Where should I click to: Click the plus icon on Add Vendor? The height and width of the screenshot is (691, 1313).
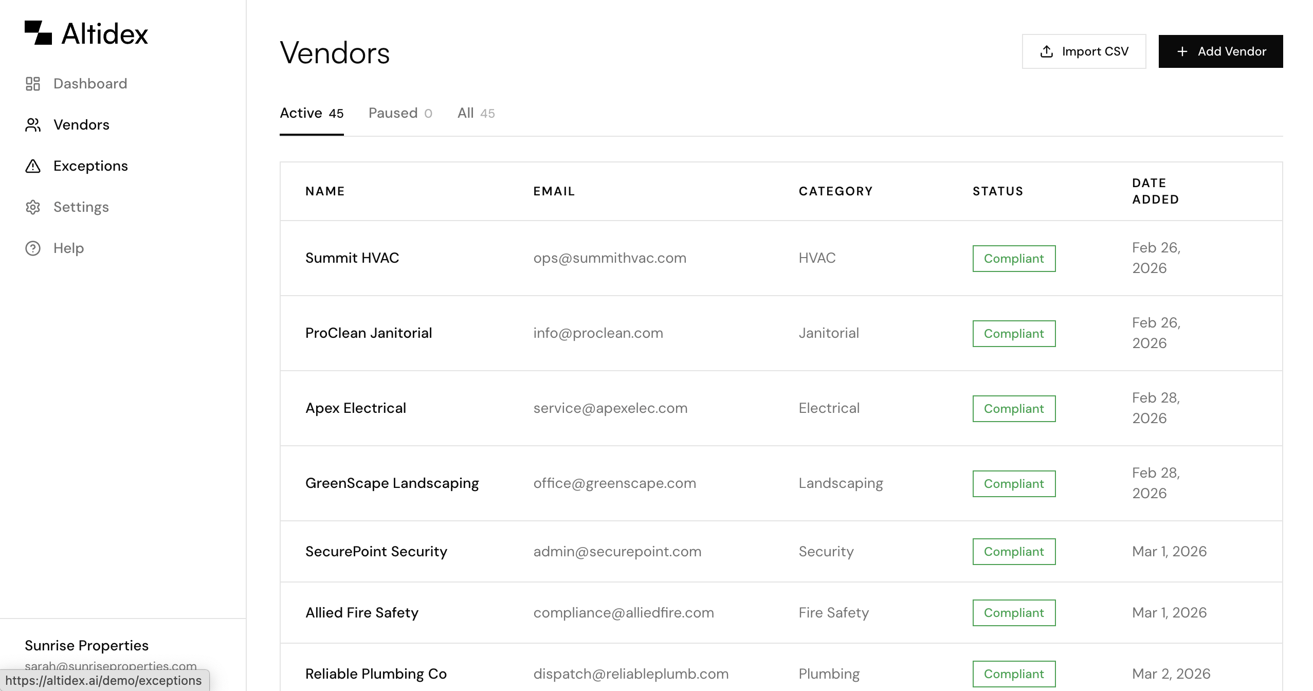[1182, 51]
